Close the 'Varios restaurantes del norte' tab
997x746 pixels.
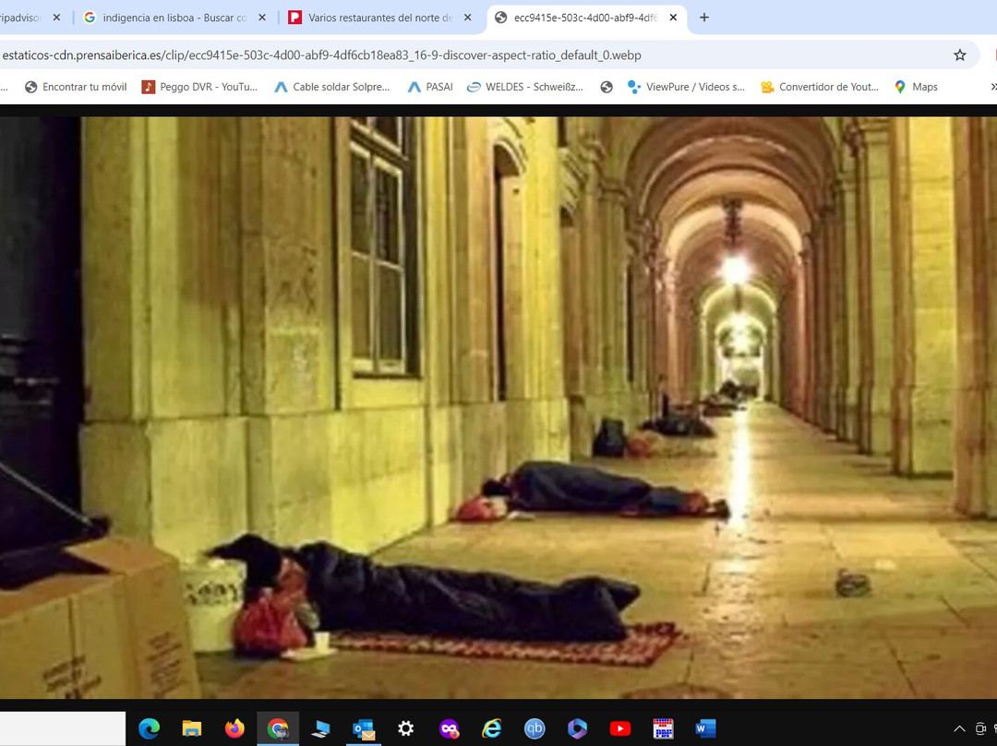(467, 18)
